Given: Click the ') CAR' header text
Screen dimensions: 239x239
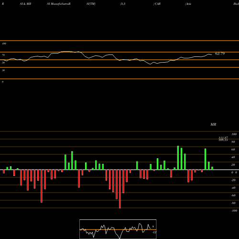Looking at the screenshot, I should click(x=157, y=4).
